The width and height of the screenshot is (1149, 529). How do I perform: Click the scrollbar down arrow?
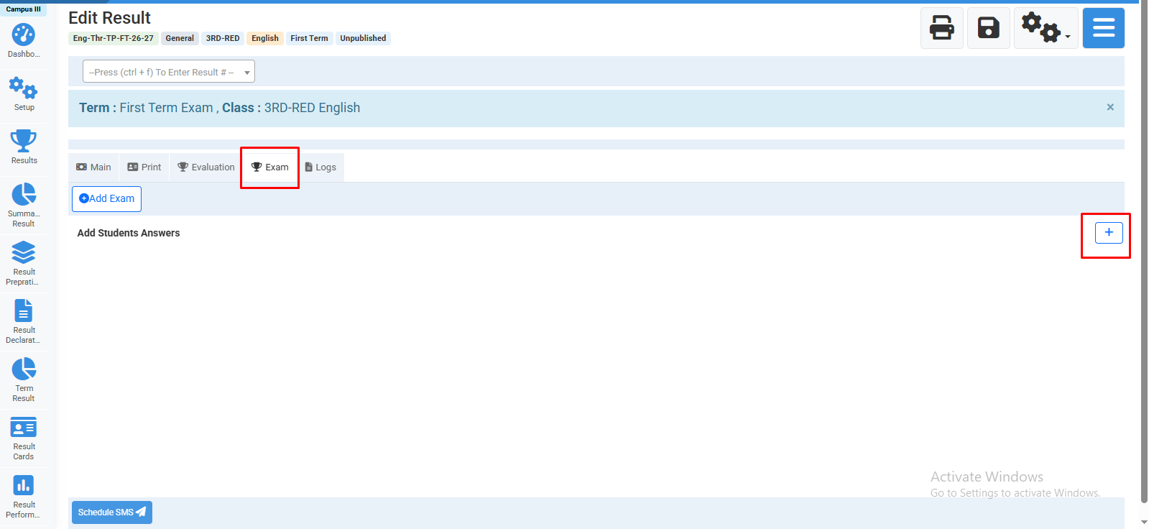point(1144,523)
